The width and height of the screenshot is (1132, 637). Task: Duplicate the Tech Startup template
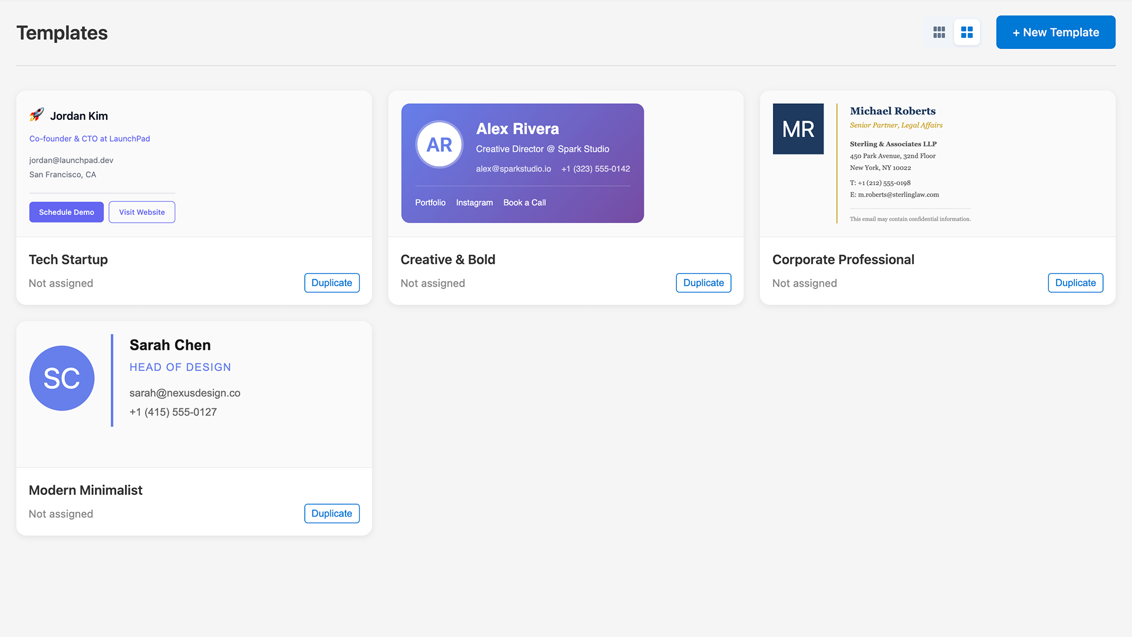331,283
